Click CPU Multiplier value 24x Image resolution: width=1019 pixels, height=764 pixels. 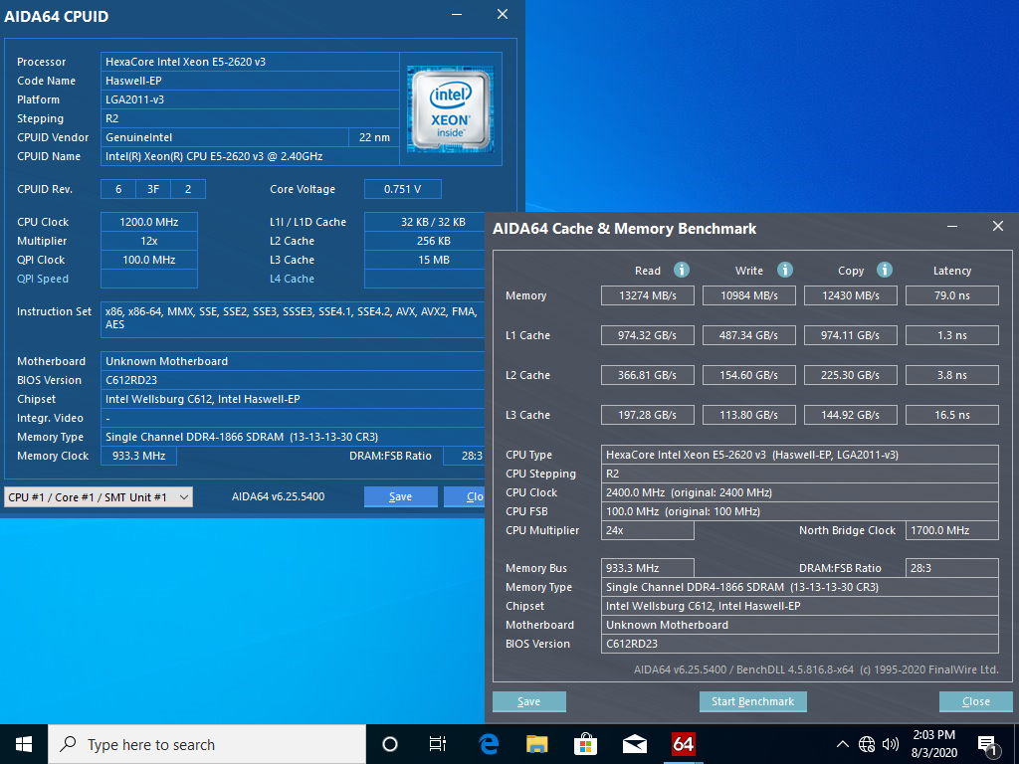click(647, 530)
